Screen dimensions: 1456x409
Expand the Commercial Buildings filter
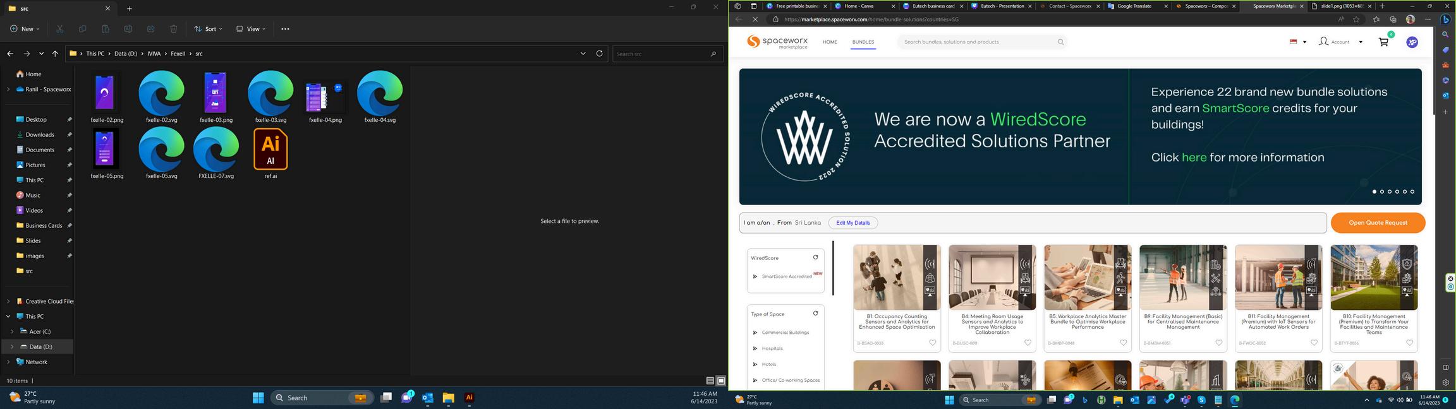click(755, 333)
